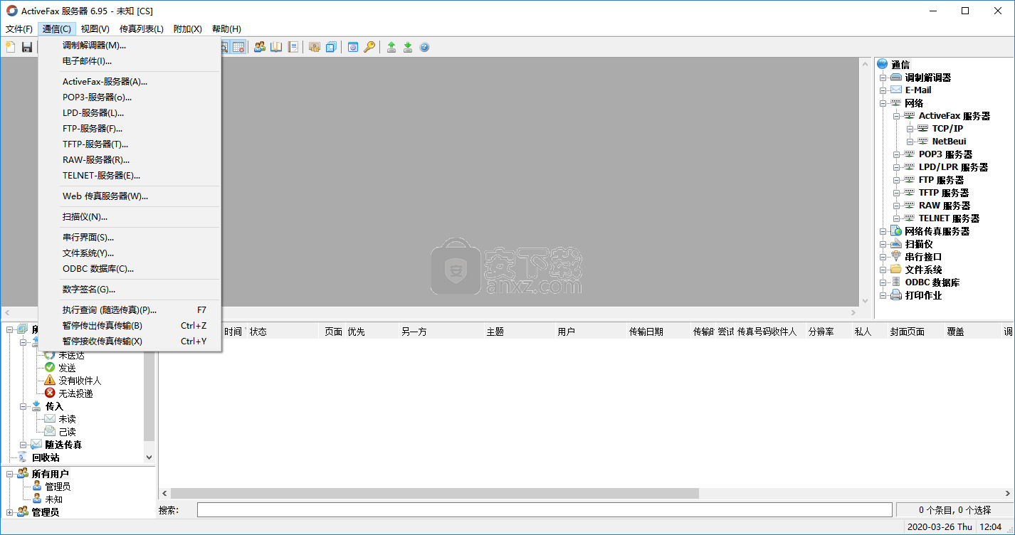The height and width of the screenshot is (535, 1015).
Task: Open the 文件(F) menu
Action: click(19, 29)
